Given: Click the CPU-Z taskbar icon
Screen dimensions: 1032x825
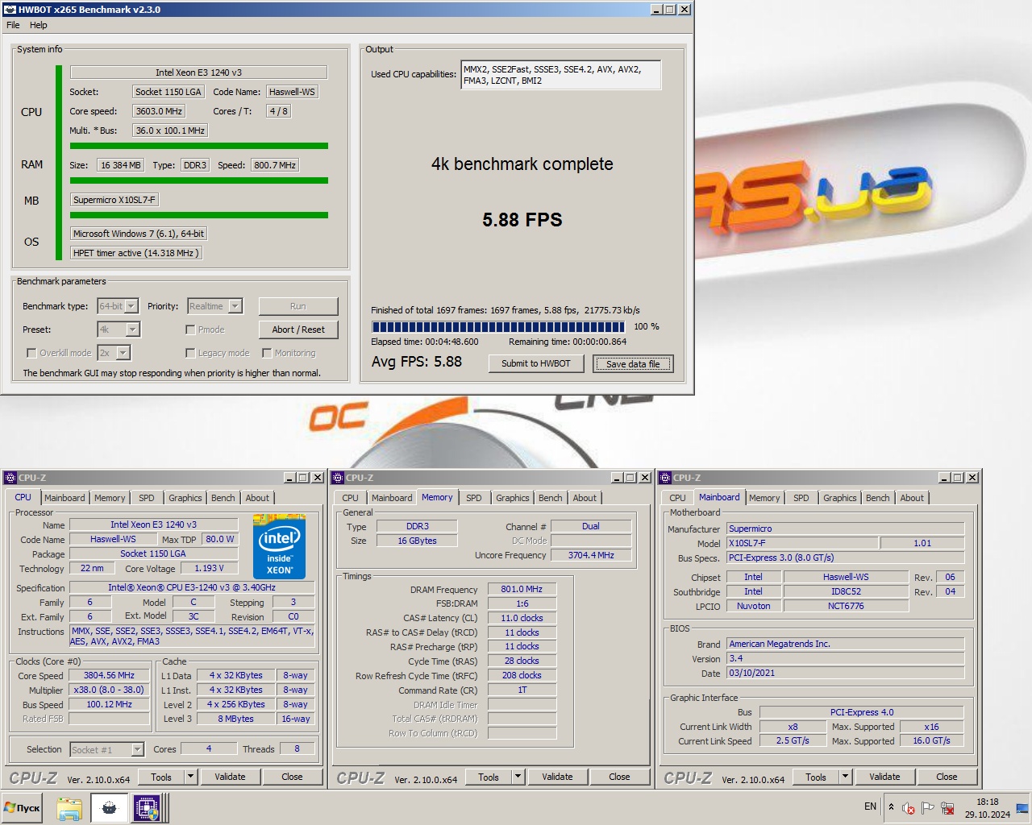Looking at the screenshot, I should click(x=147, y=808).
